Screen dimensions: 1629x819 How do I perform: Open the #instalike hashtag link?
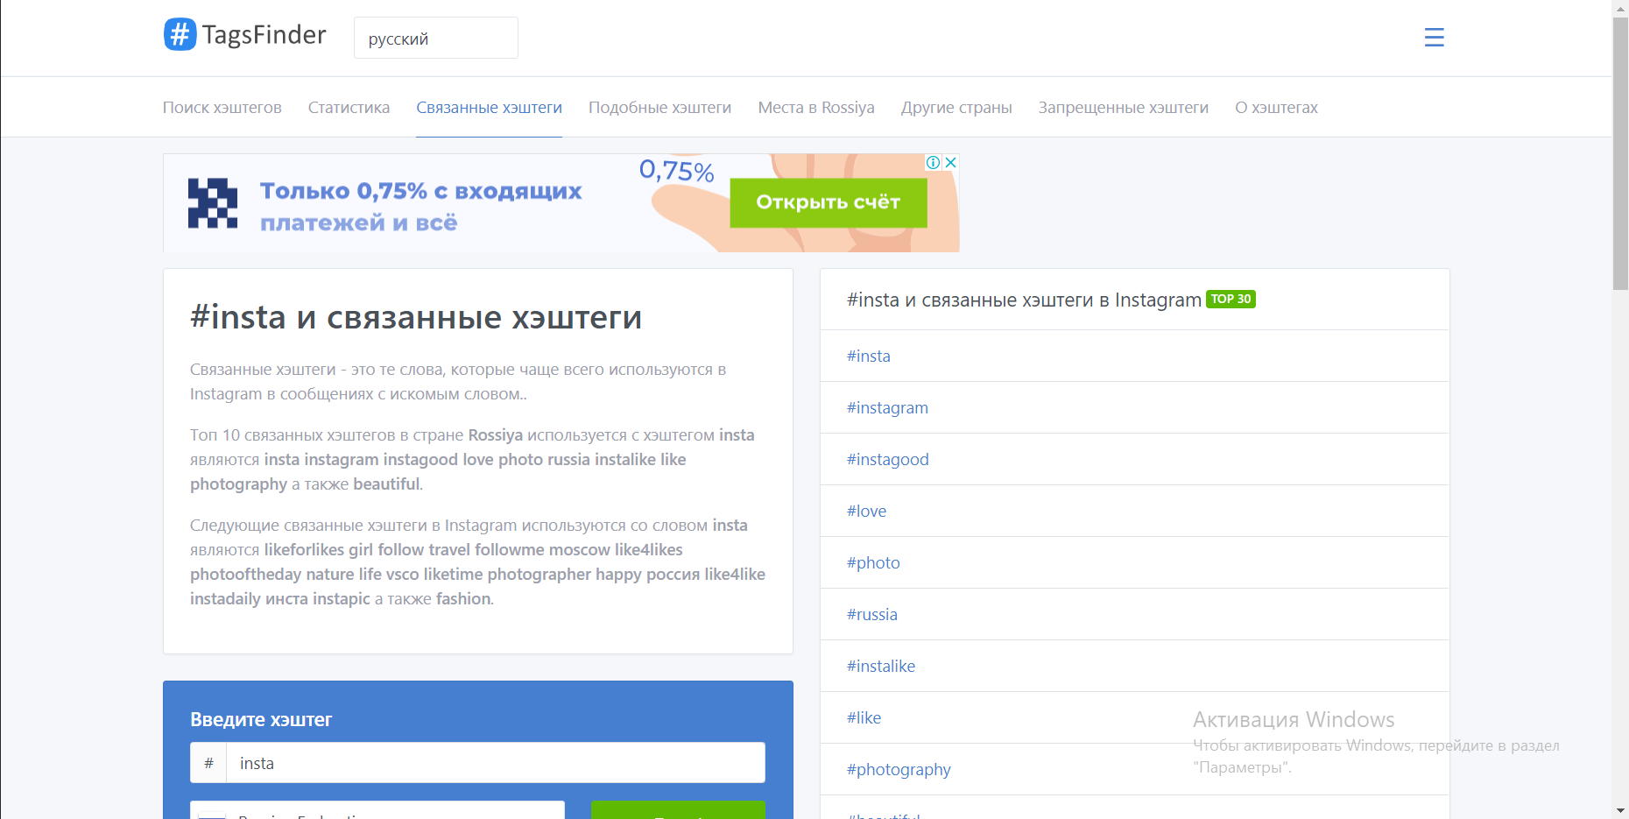pos(881,666)
